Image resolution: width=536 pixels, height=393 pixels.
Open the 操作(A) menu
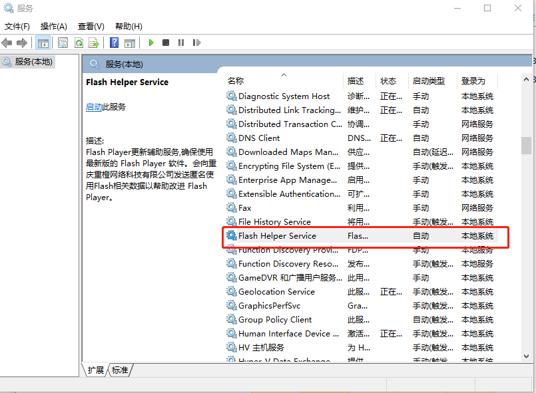point(54,27)
